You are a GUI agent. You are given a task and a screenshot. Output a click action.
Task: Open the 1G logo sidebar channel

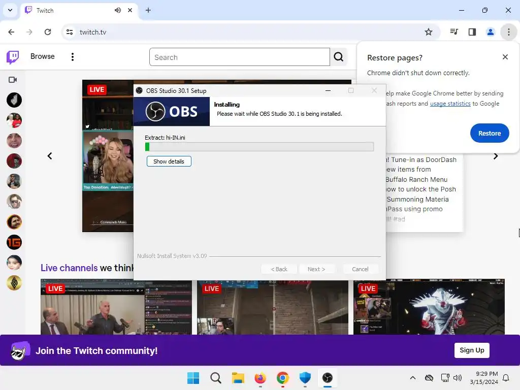(x=14, y=242)
